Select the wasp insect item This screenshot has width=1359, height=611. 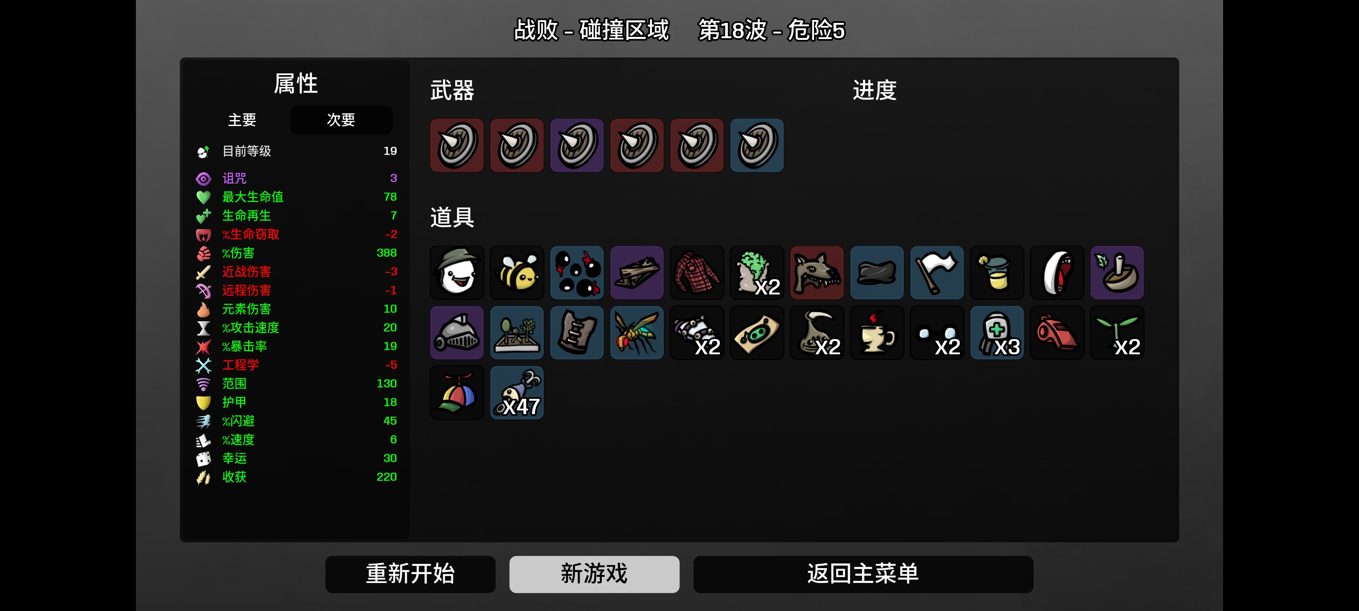point(637,333)
